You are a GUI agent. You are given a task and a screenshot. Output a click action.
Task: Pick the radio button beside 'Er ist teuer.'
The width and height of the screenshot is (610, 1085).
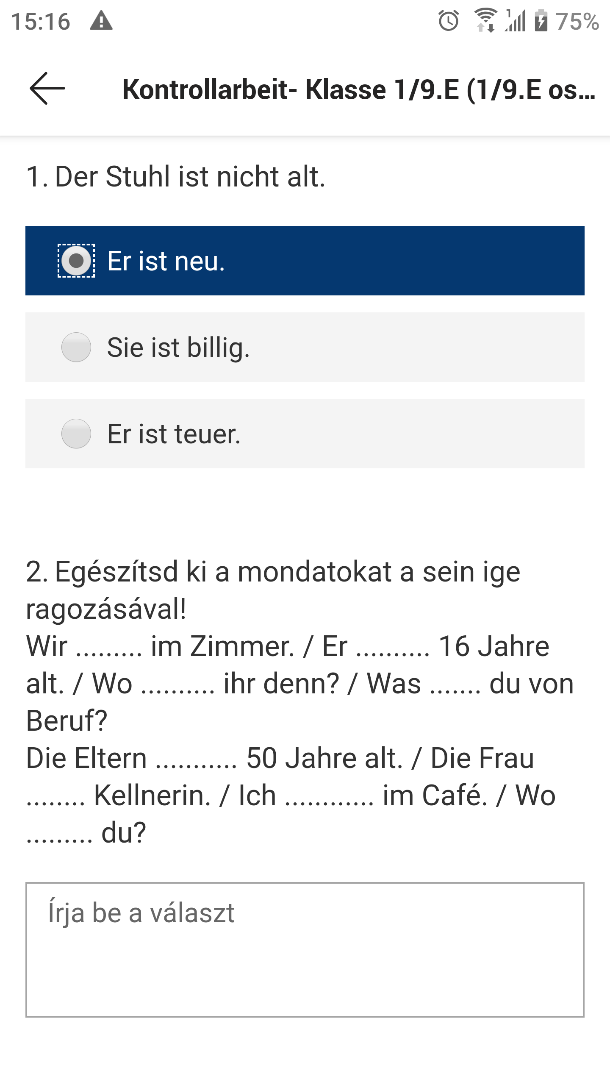tap(76, 434)
